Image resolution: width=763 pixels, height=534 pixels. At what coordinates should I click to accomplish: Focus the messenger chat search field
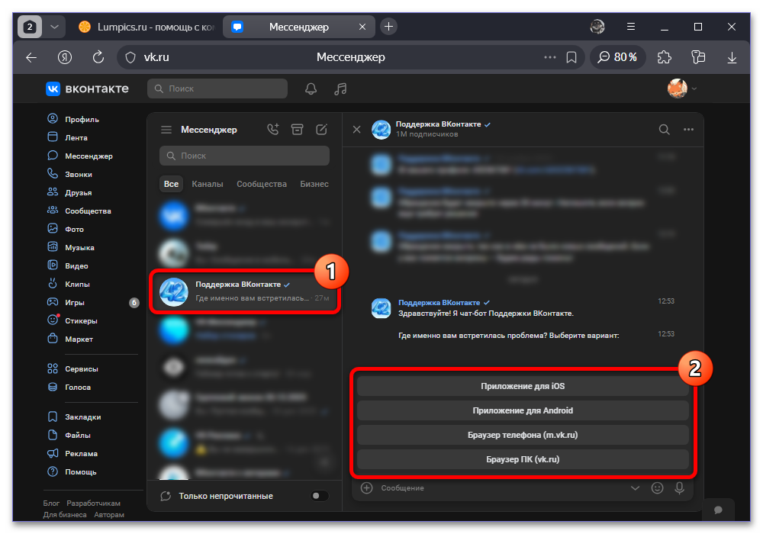click(244, 156)
